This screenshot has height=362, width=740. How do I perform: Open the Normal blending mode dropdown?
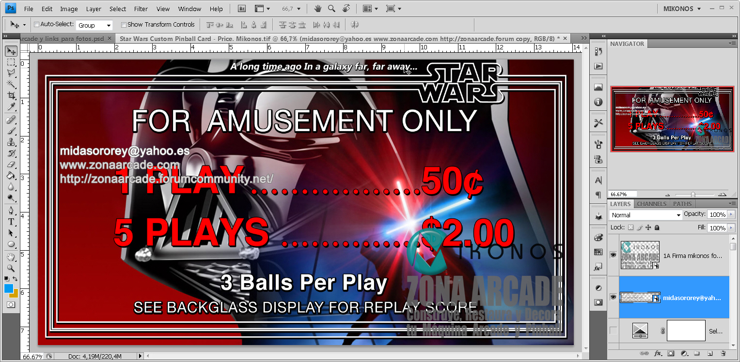(x=645, y=215)
